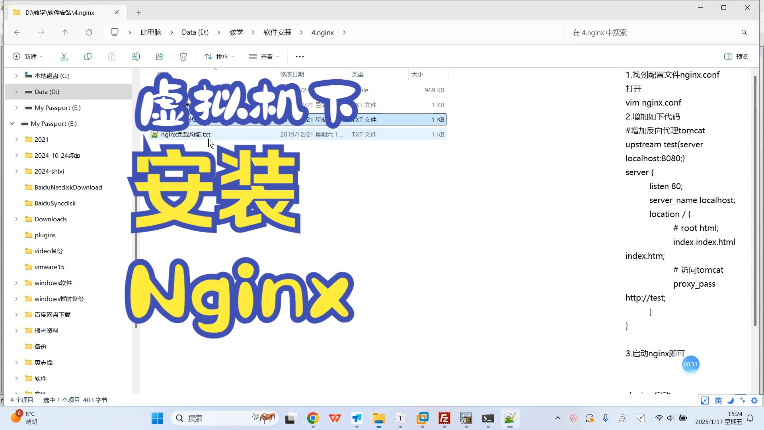
Task: Open the vmware15 folder in tree
Action: click(49, 267)
